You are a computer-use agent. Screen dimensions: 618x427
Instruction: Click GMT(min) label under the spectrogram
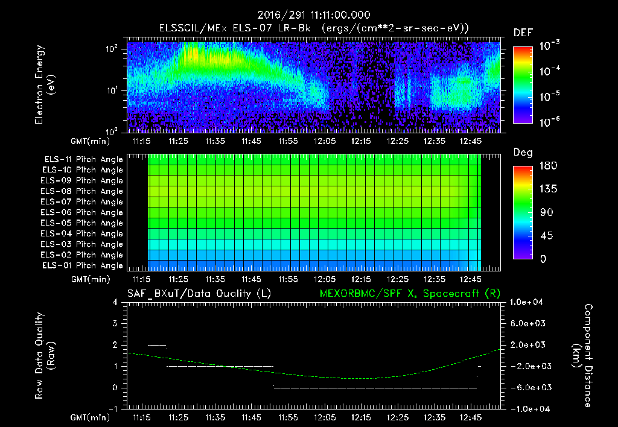(x=91, y=141)
